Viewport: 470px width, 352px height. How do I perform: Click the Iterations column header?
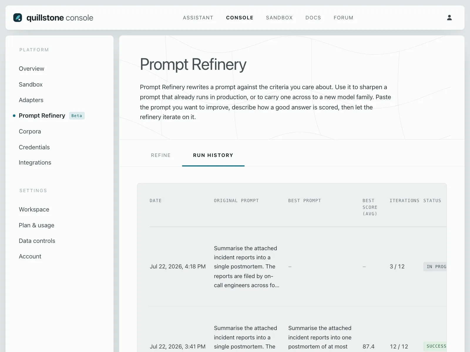[x=404, y=201]
